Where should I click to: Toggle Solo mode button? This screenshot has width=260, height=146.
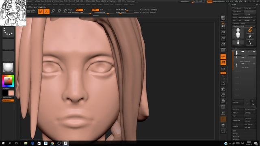pos(223,125)
